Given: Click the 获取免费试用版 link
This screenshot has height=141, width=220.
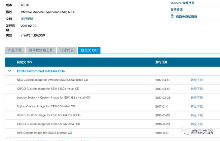Looking at the screenshot, I should 186,17.
